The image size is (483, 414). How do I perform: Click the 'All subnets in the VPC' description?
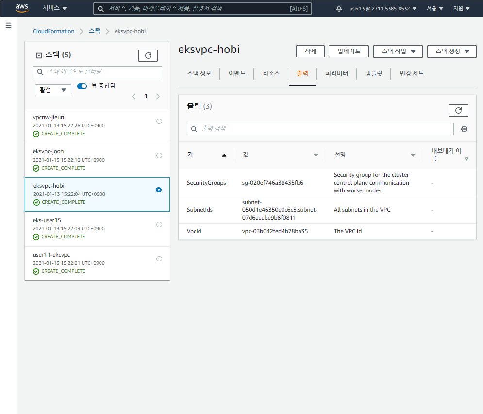(x=362, y=210)
